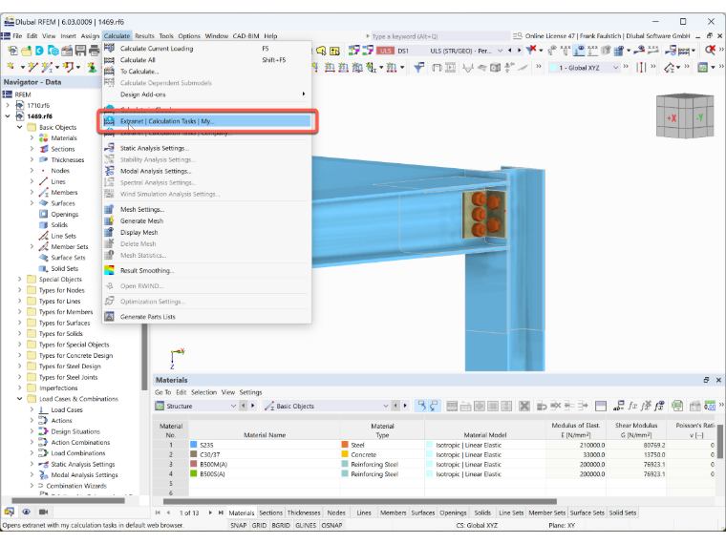This screenshot has height=544, width=726.
Task: Click the Result Smoothing color icon
Action: [109, 271]
